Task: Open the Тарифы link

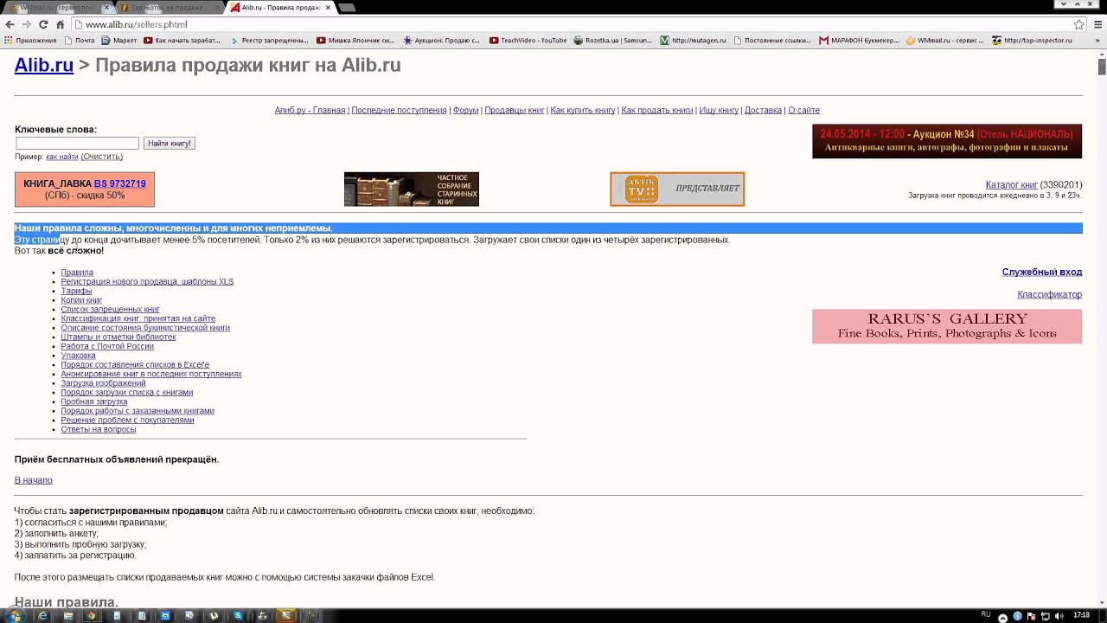Action: pyautogui.click(x=76, y=291)
